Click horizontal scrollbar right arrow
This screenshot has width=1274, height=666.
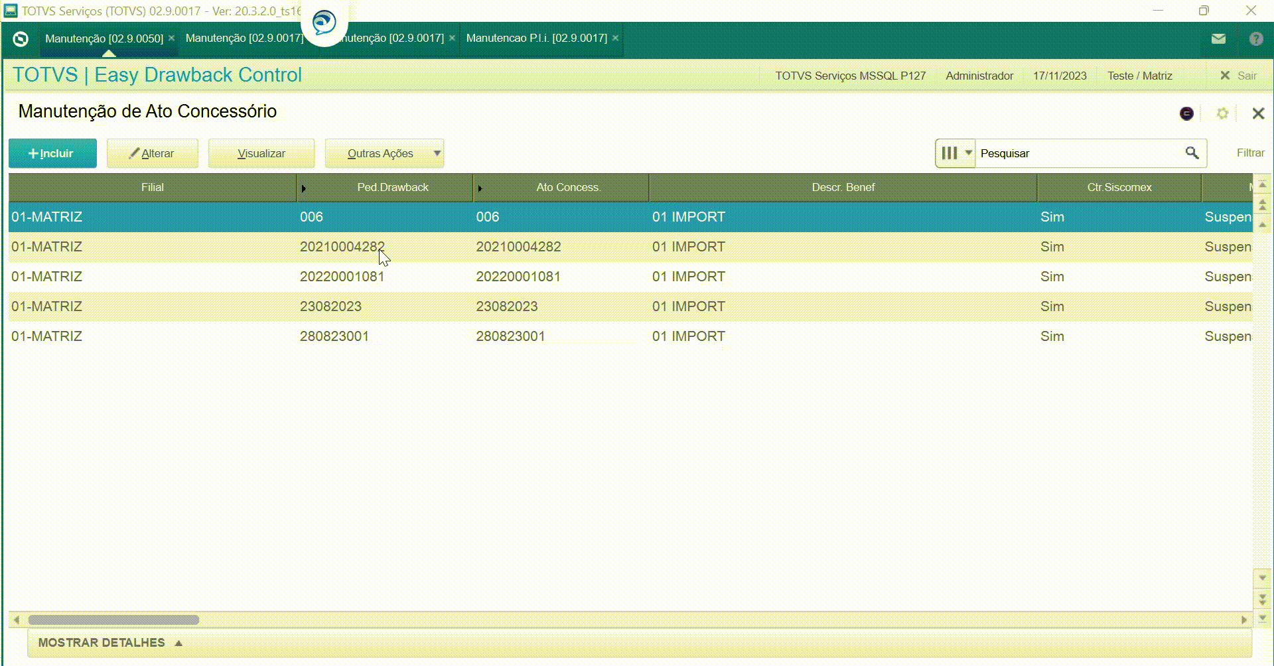click(1244, 620)
